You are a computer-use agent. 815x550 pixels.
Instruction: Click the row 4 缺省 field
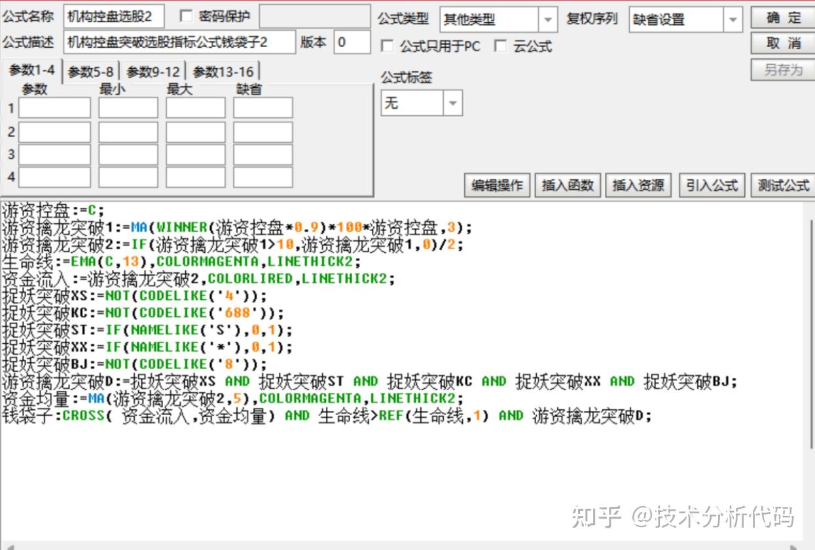pos(263,177)
